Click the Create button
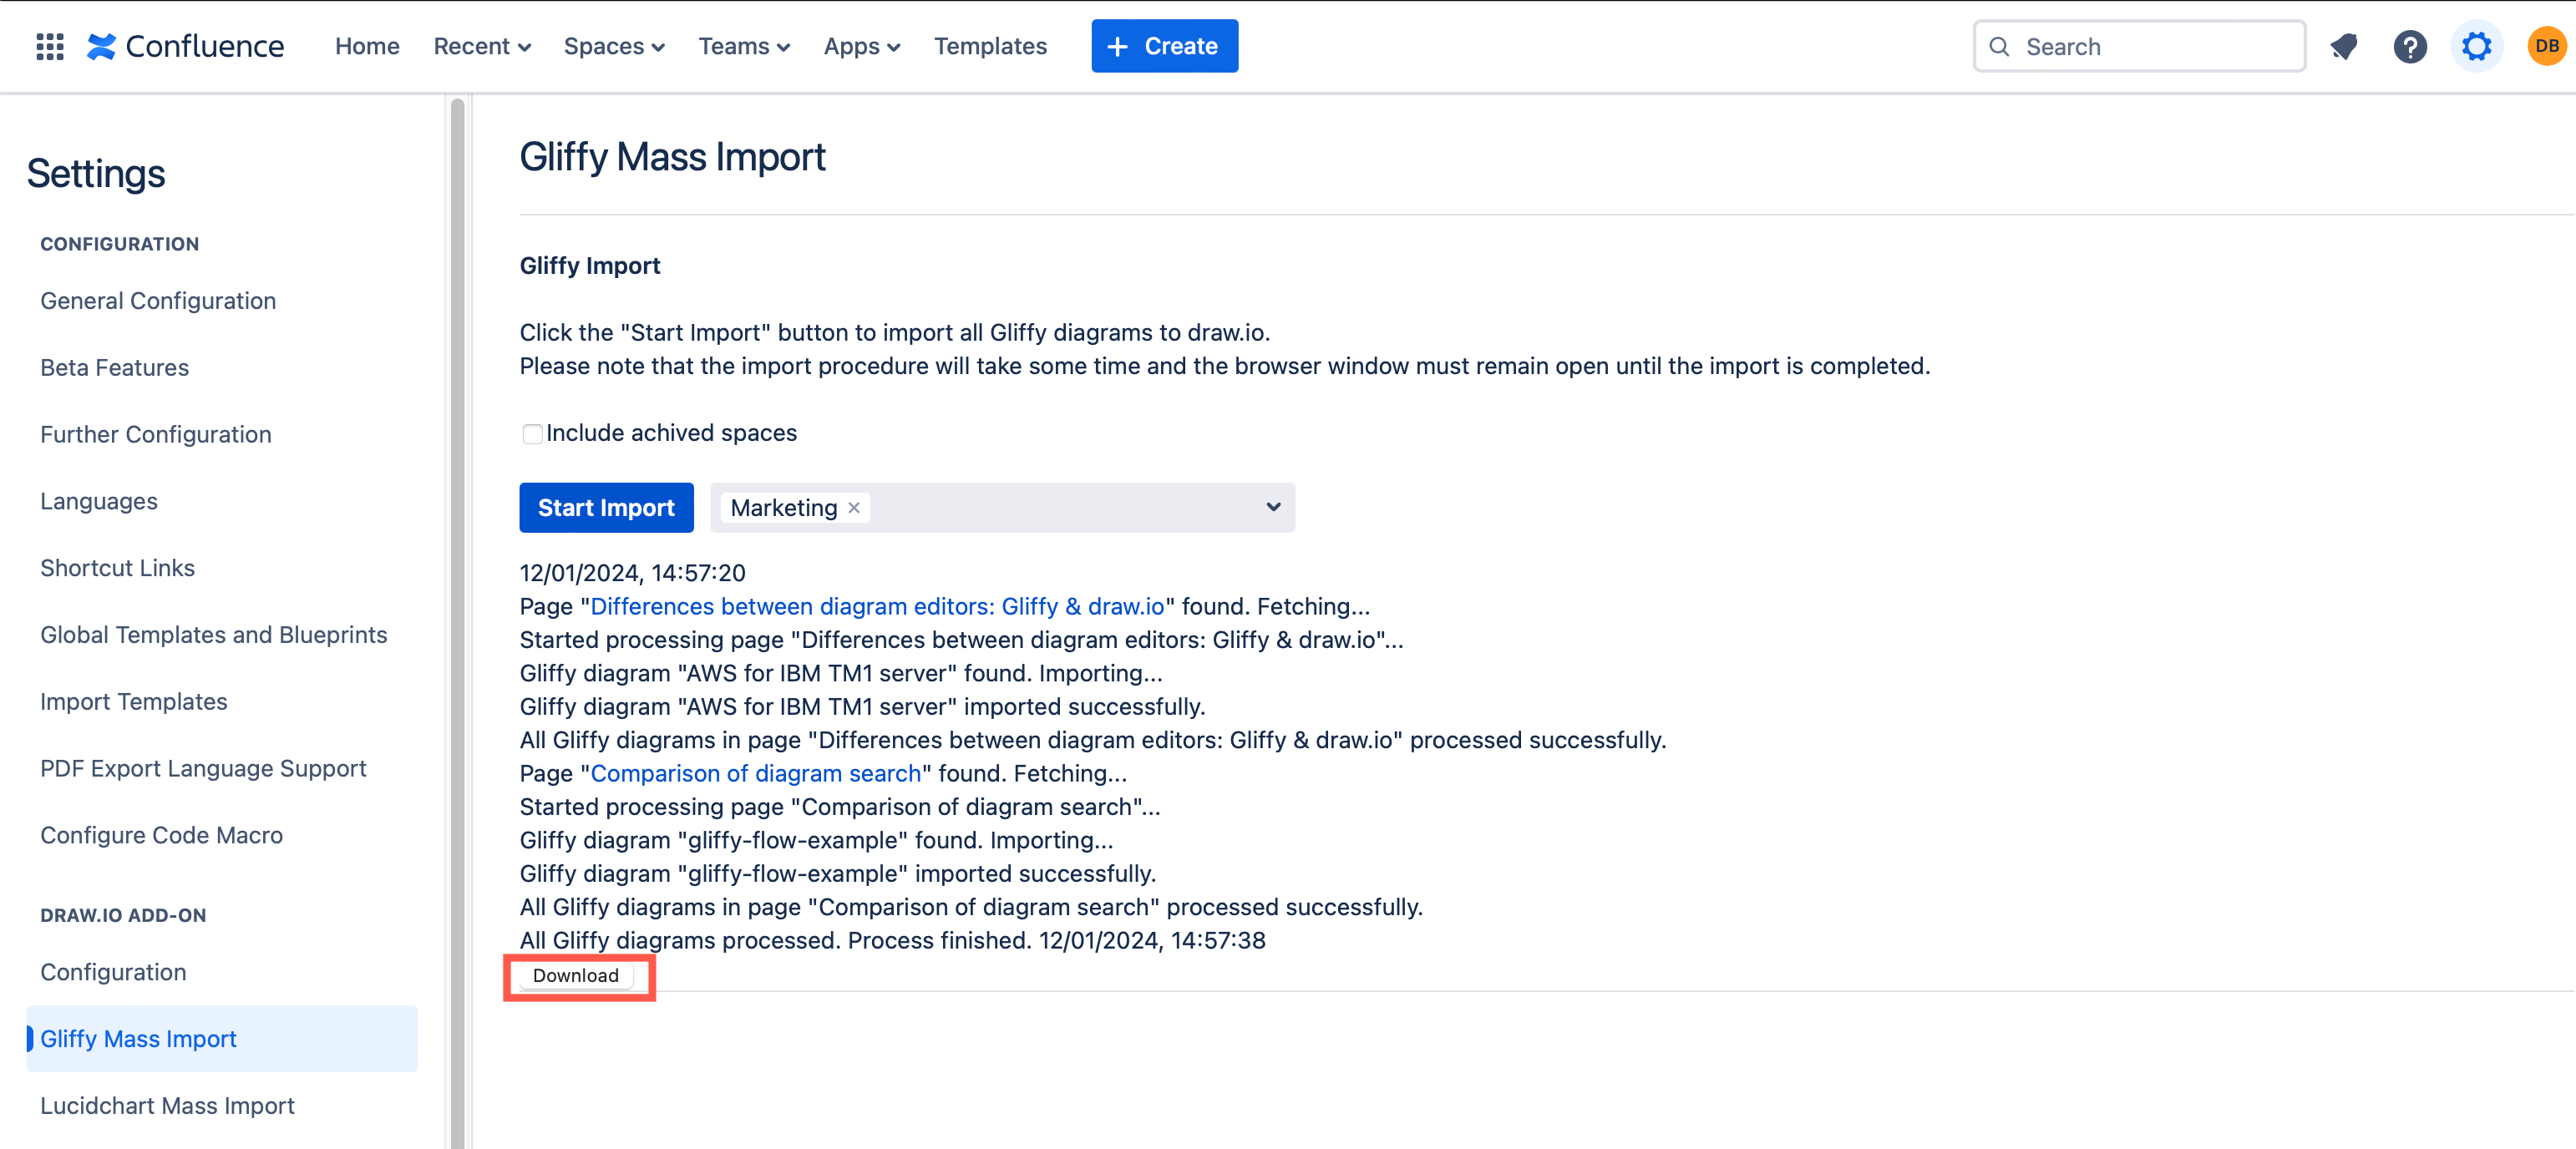Viewport: 2576px width, 1149px height. click(x=1164, y=46)
